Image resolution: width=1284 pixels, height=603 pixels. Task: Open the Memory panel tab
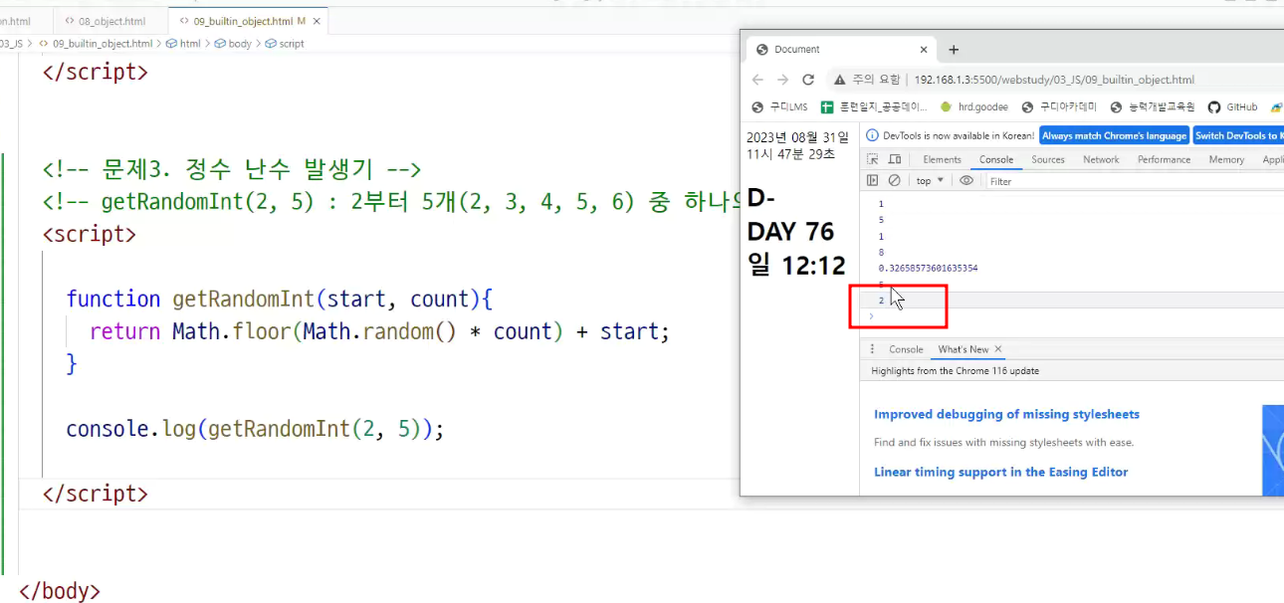click(x=1226, y=159)
